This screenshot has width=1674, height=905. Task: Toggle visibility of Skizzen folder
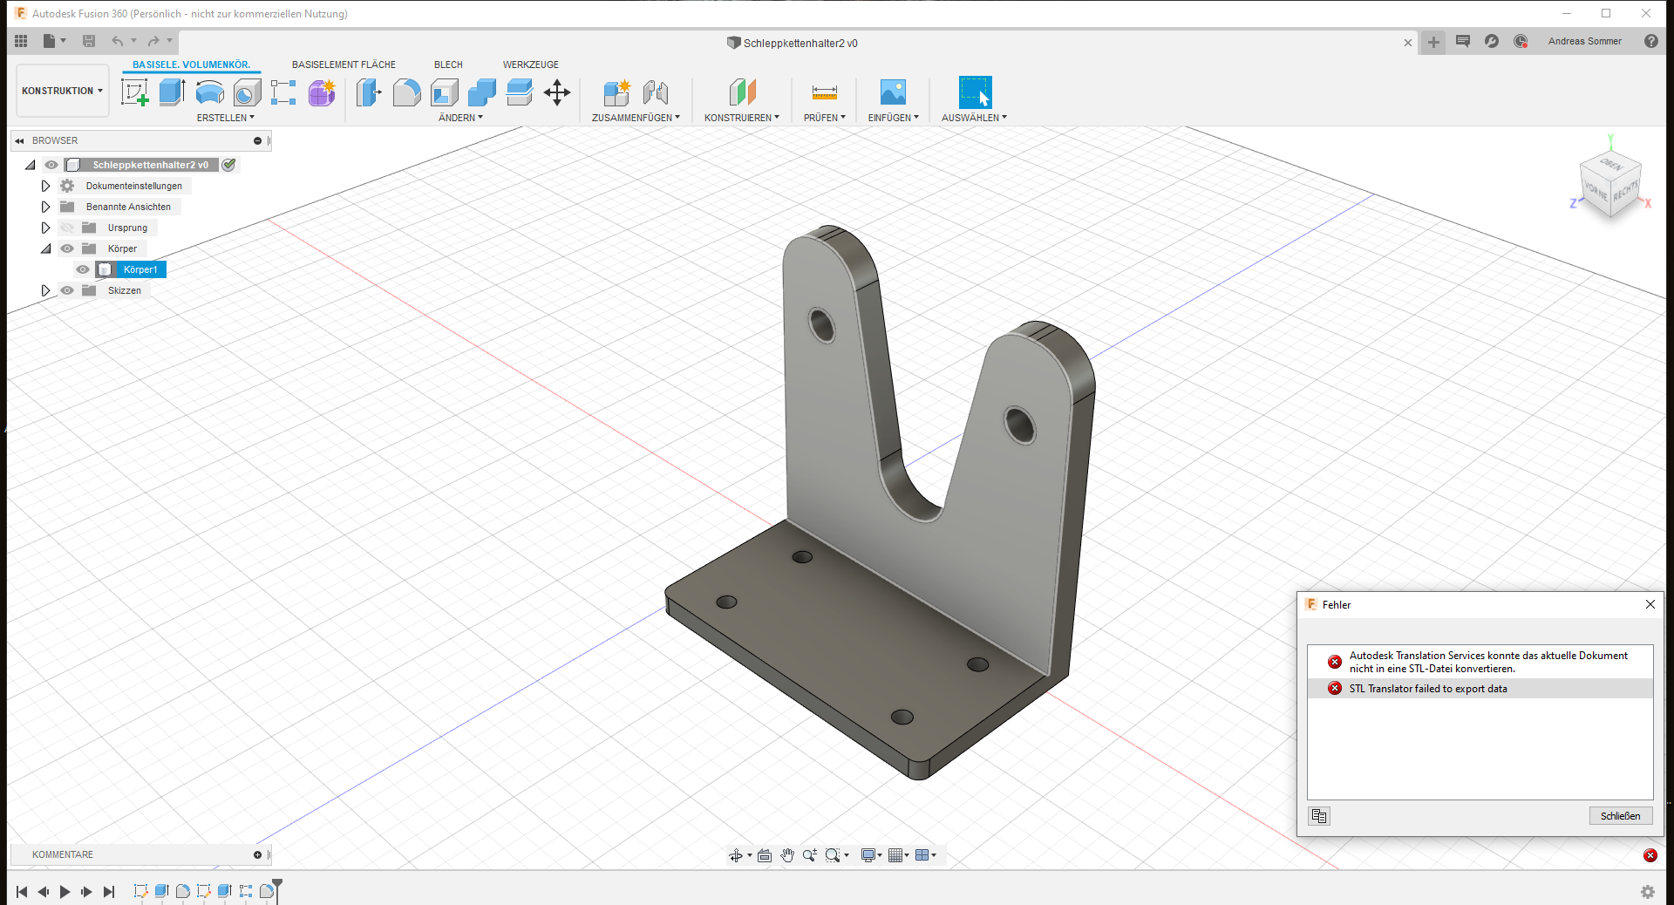pyautogui.click(x=67, y=290)
